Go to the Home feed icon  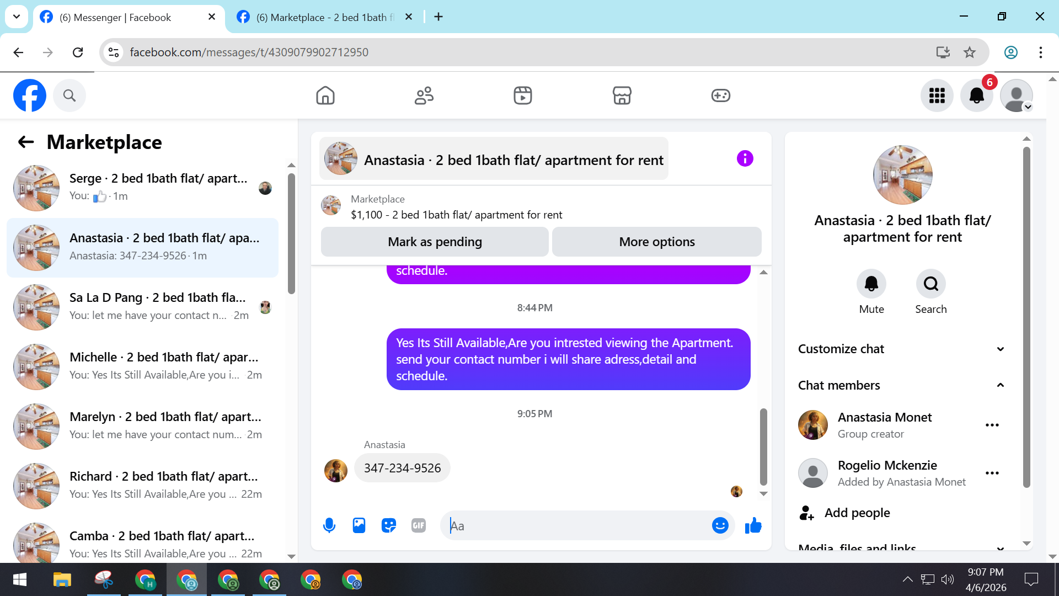coord(325,95)
